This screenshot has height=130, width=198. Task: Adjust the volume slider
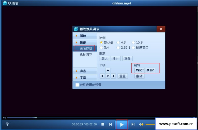[150, 124]
